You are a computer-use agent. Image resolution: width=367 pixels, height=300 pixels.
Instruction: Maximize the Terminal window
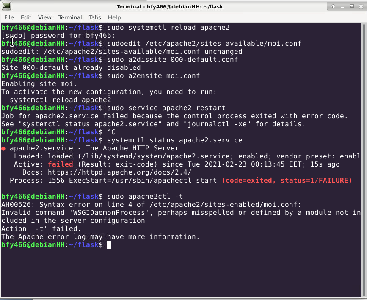pos(351,6)
